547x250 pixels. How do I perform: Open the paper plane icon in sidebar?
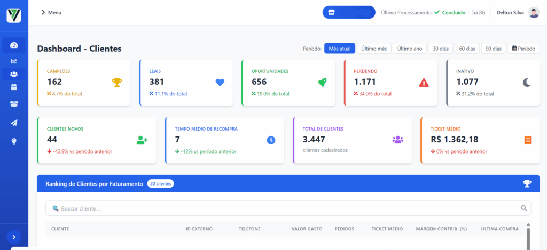14,123
